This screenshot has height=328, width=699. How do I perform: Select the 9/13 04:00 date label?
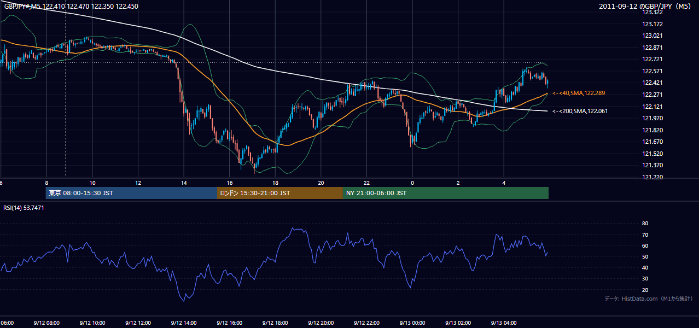click(x=504, y=323)
